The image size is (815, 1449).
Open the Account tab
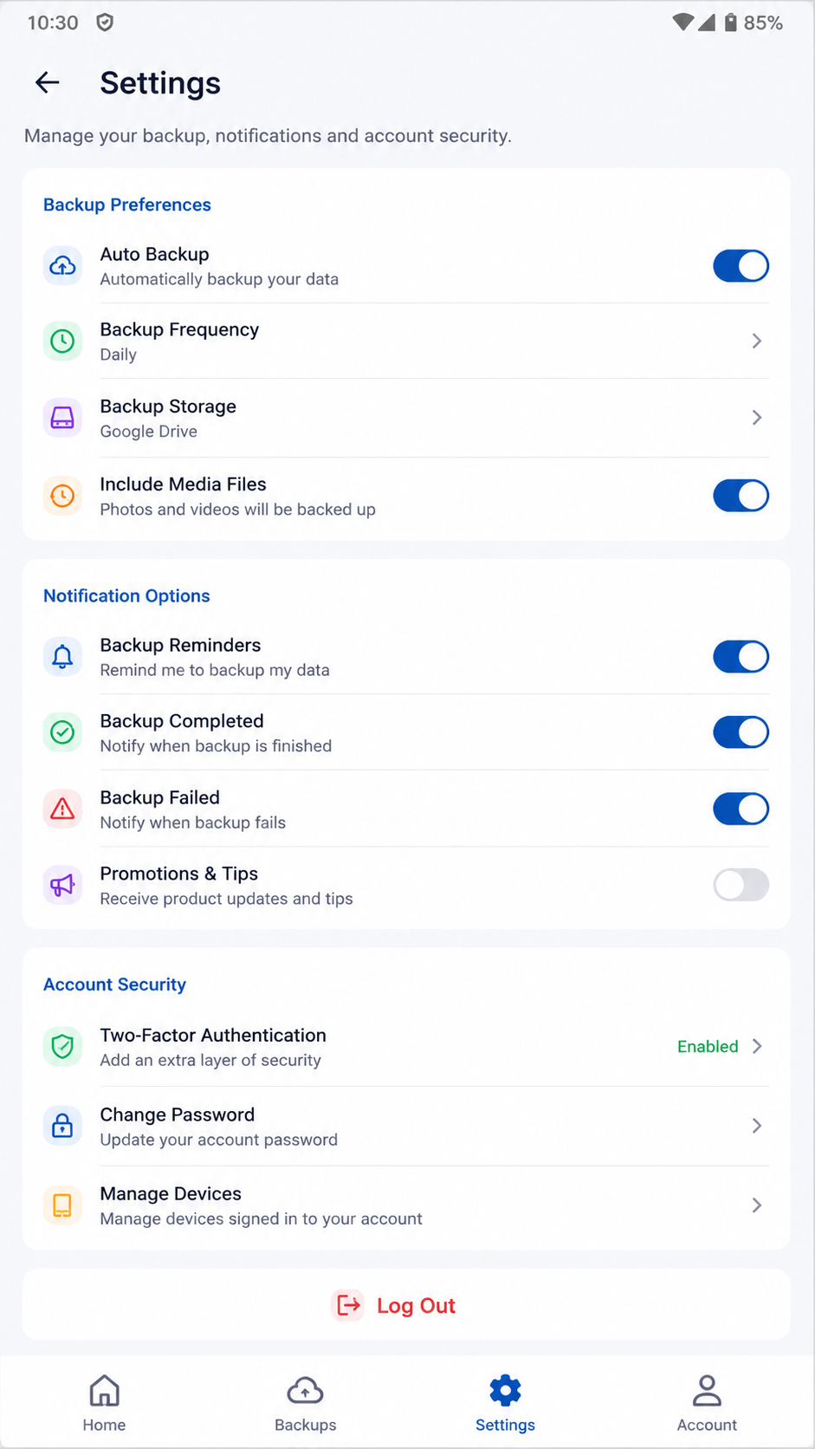(x=707, y=1404)
